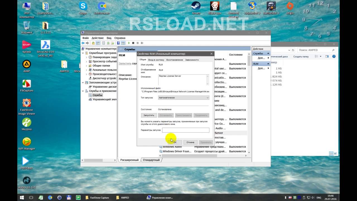Click the FastStone Capture taskbar button
This screenshot has height=201, width=357.
point(98,197)
